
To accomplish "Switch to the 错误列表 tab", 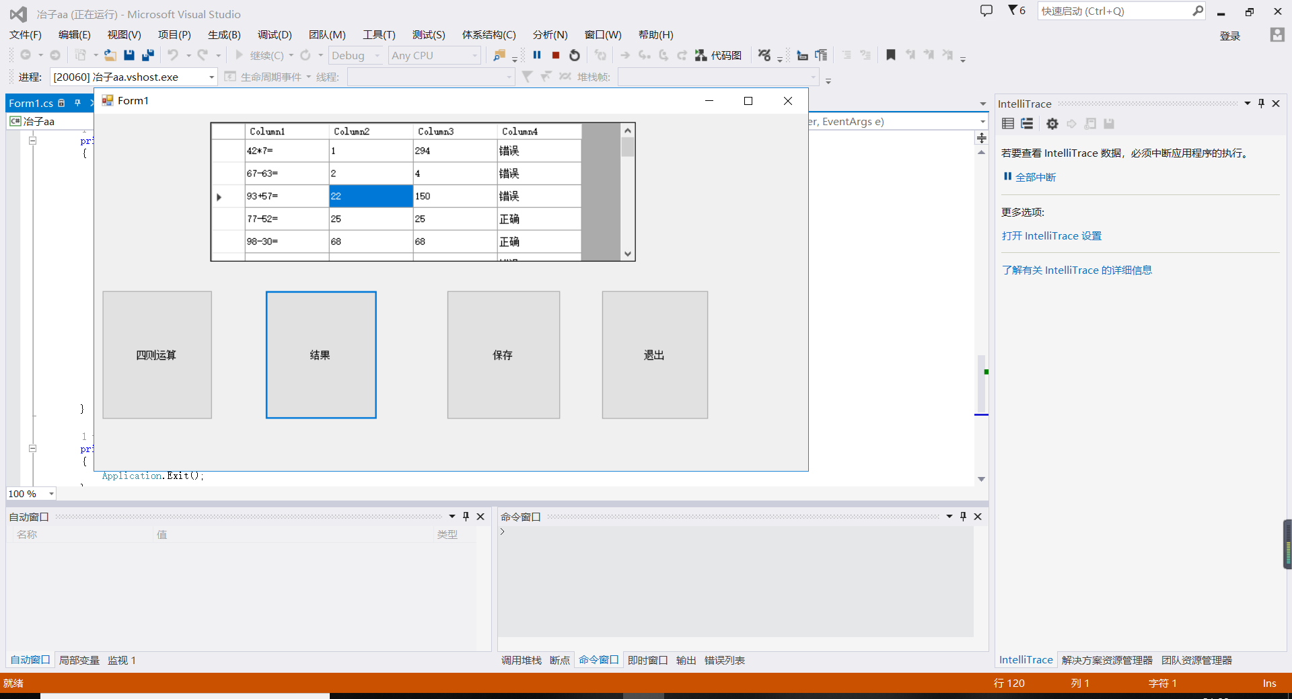I will click(x=724, y=660).
